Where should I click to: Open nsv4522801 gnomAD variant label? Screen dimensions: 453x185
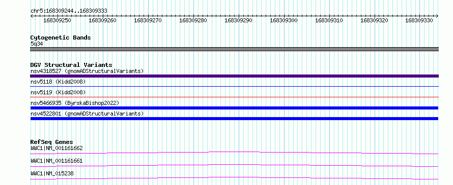87,114
